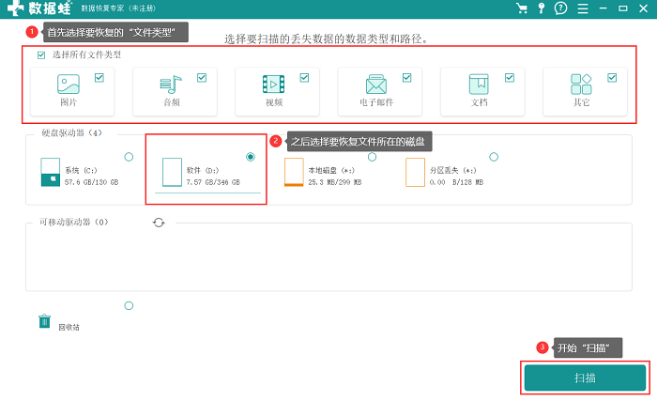Uncheck the 图片 file type checkbox
This screenshot has width=657, height=401.
point(99,78)
